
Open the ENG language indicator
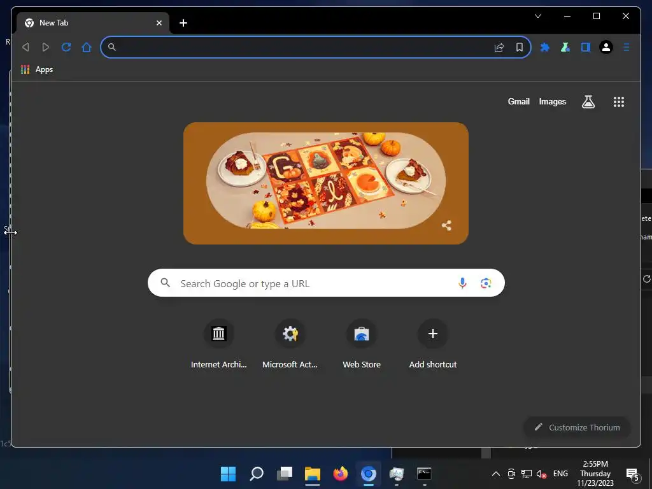(560, 474)
